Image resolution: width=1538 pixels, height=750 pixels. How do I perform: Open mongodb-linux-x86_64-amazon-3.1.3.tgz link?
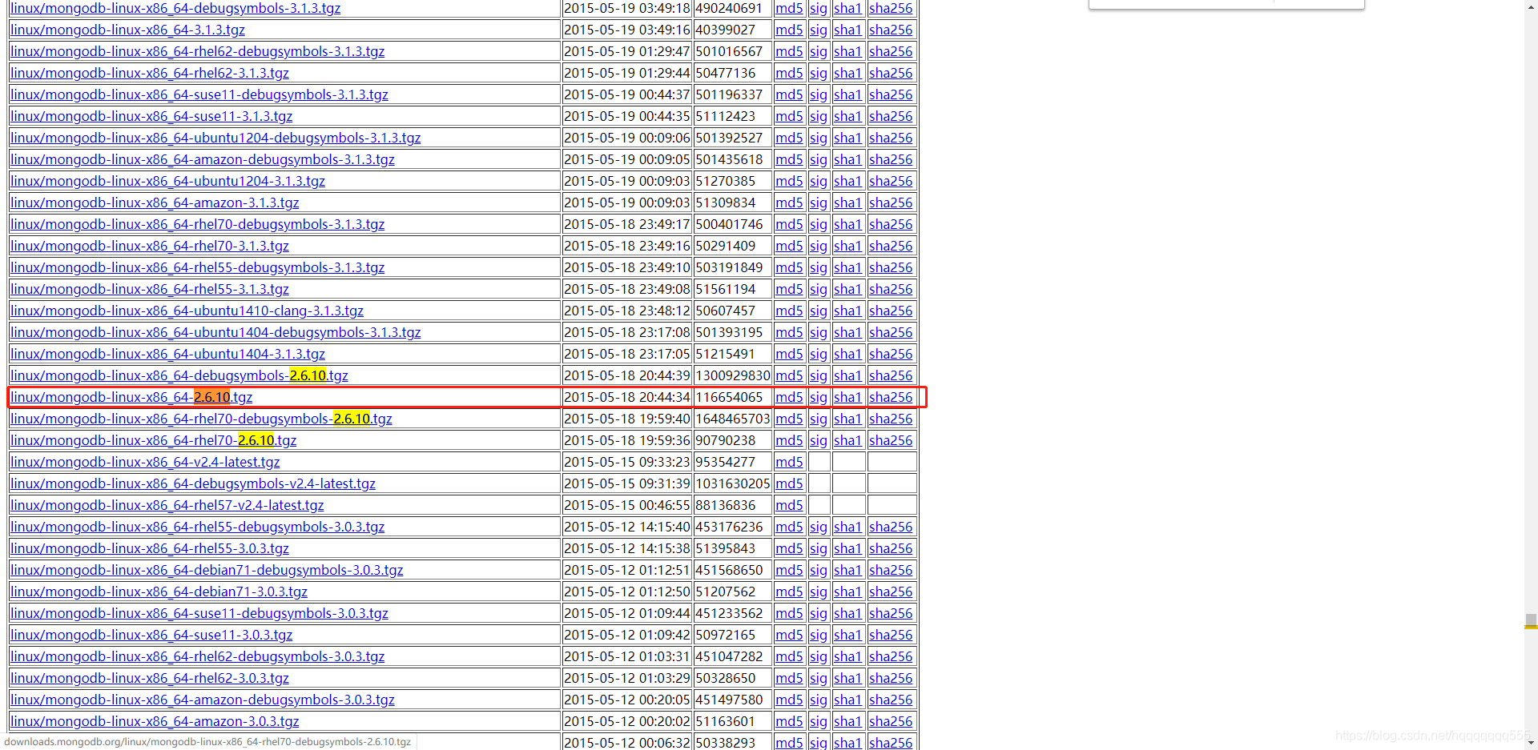pos(155,203)
